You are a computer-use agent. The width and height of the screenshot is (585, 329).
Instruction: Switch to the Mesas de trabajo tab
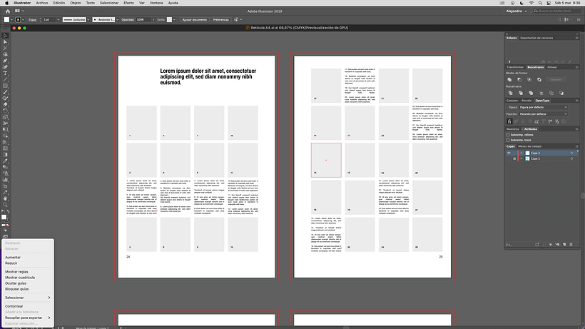530,146
